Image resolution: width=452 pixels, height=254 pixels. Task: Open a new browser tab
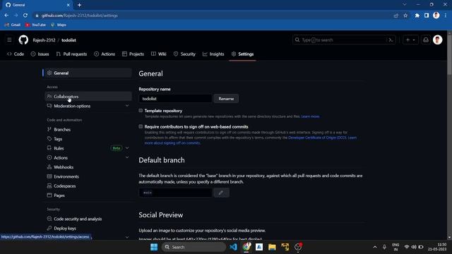coord(79,5)
